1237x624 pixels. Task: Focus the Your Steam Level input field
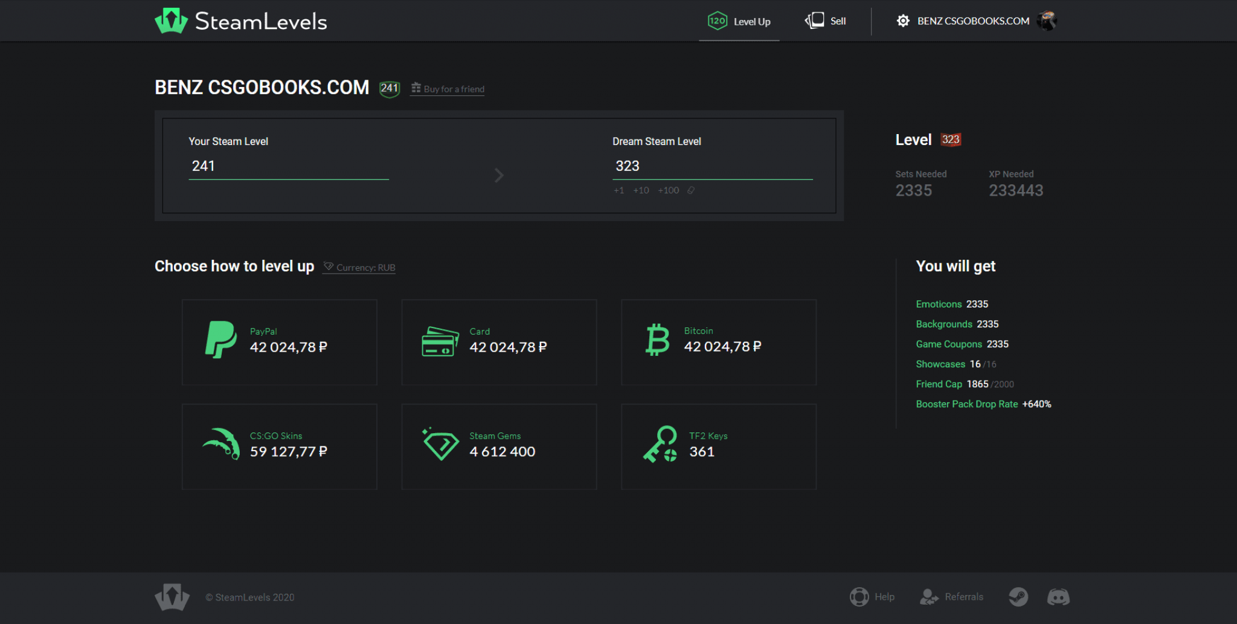(x=289, y=166)
